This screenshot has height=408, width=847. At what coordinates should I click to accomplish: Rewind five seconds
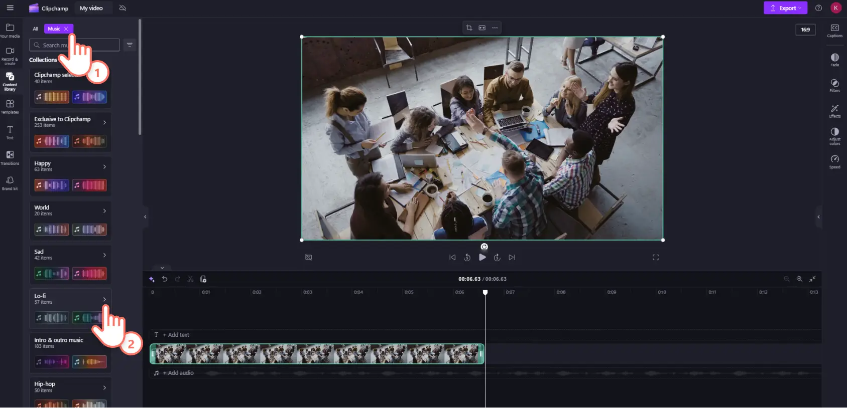pyautogui.click(x=467, y=257)
